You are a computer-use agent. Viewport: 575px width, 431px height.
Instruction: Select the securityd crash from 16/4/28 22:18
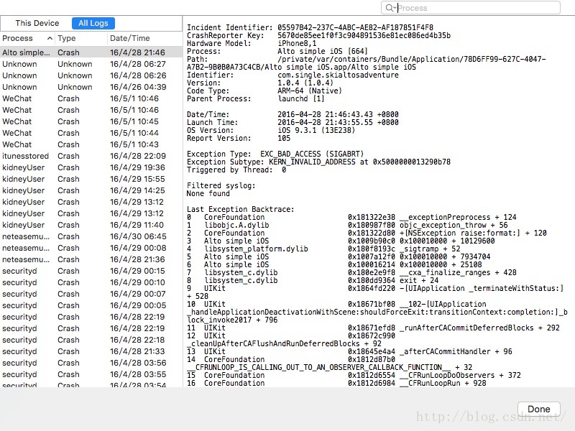(91, 340)
